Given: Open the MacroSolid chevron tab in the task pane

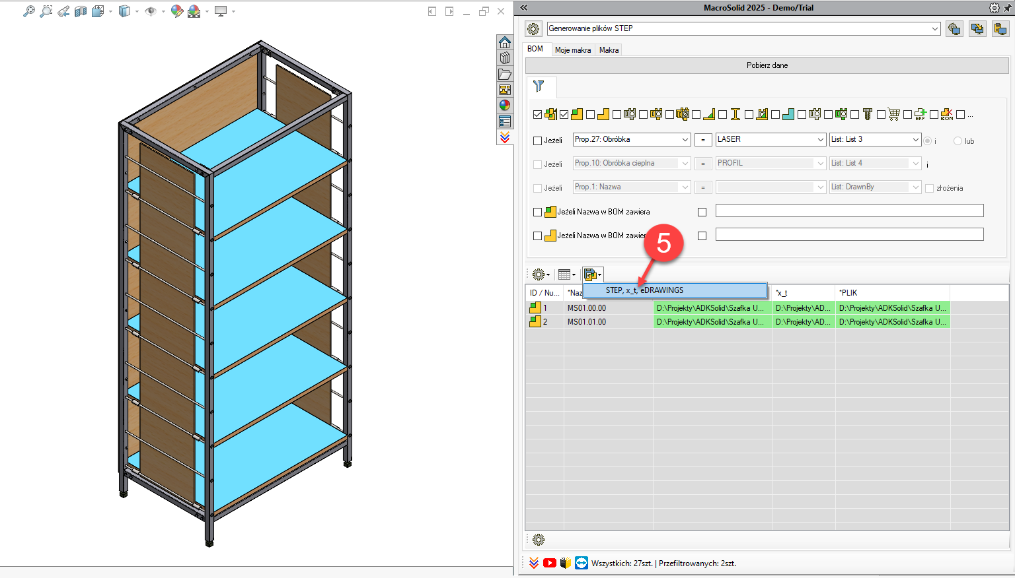Looking at the screenshot, I should click(x=505, y=137).
